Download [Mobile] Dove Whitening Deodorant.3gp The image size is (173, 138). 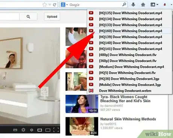click(x=129, y=85)
